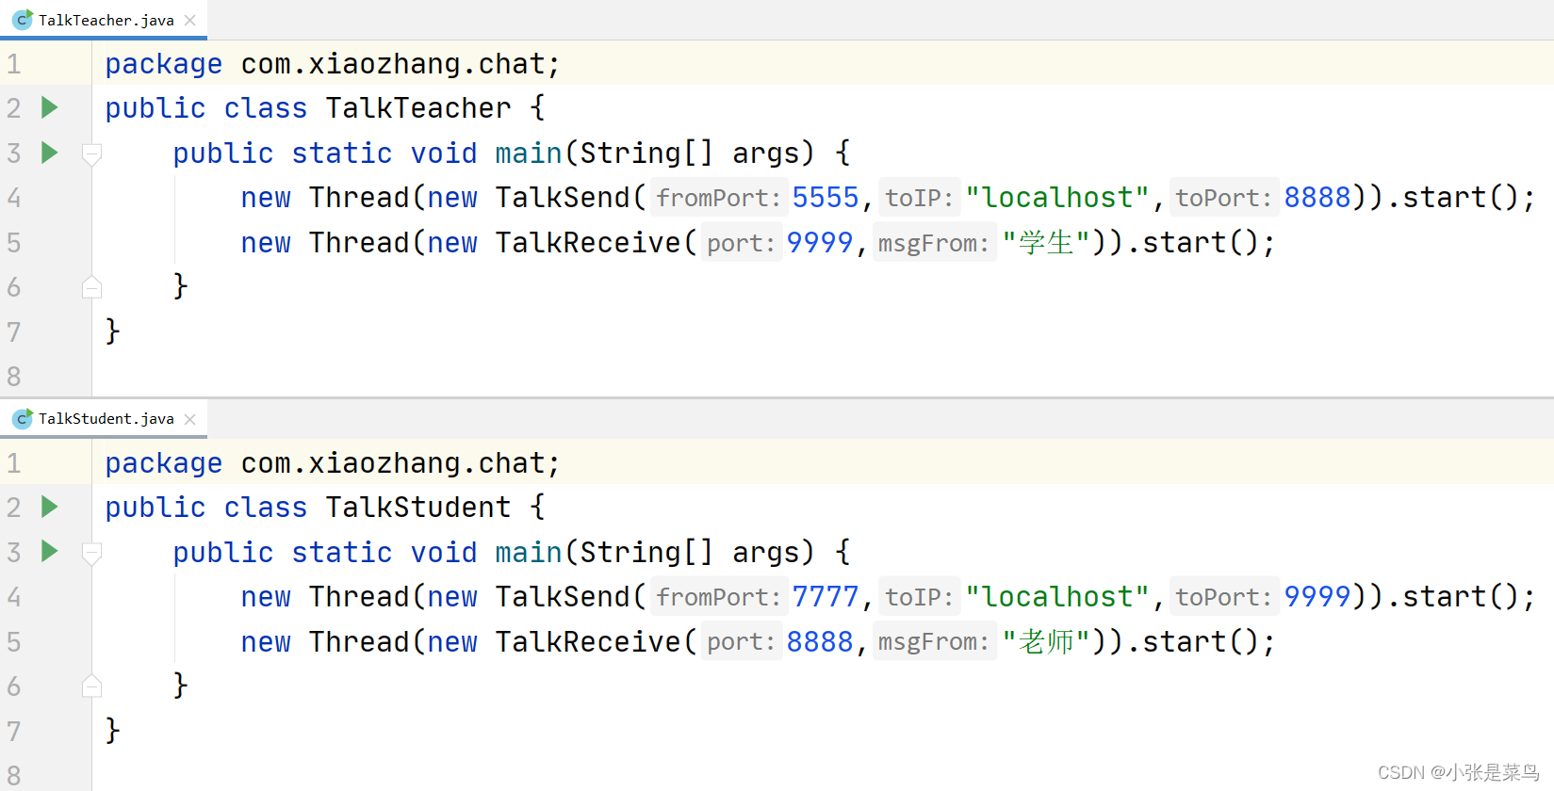This screenshot has width=1554, height=791.
Task: Click line number 7 in TalkStudent gutter
Action: (x=14, y=731)
